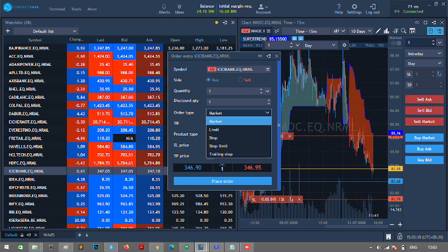
Task: Open the Default list watchlist dropdown
Action: 46,31
